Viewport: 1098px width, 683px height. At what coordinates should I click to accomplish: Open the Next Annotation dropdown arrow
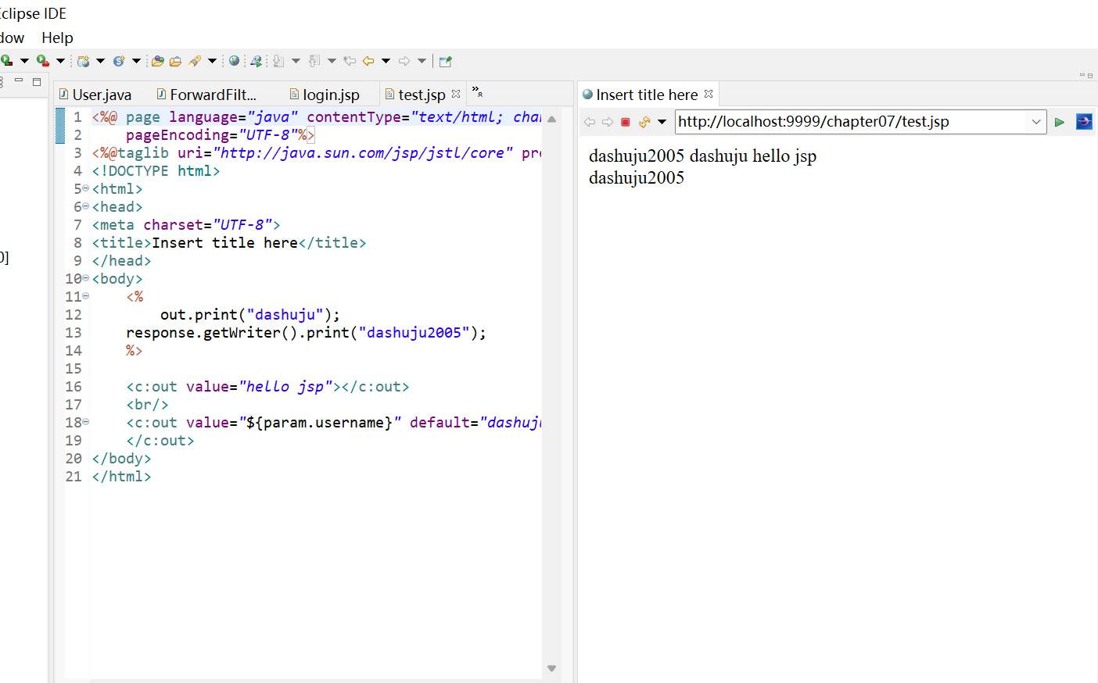(296, 61)
